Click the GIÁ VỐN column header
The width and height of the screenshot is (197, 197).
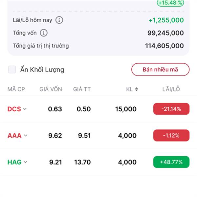[51, 89]
